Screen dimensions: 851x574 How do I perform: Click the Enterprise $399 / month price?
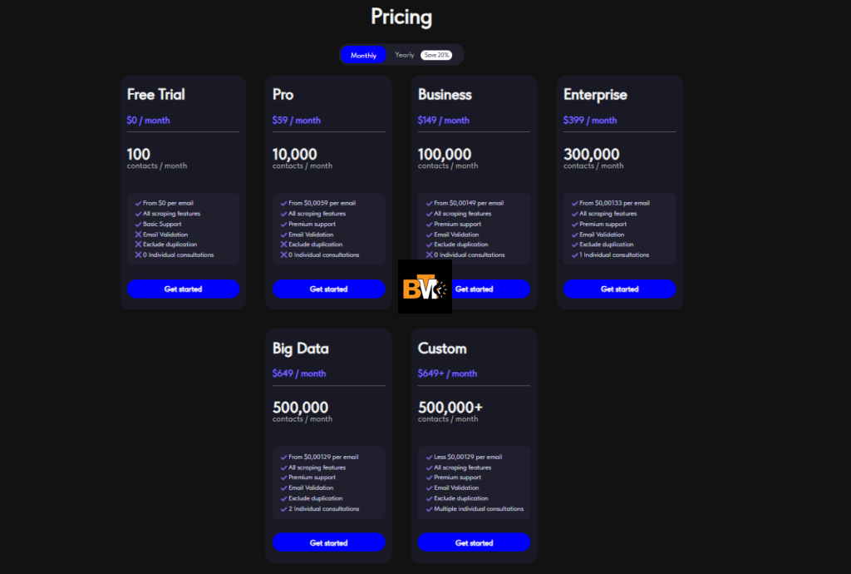point(590,121)
